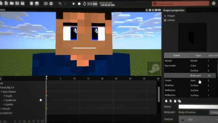Image resolution: width=218 pixels, height=123 pixels.
Task: Toggle the lock icon on EyeBrows row
Action: pos(41,100)
